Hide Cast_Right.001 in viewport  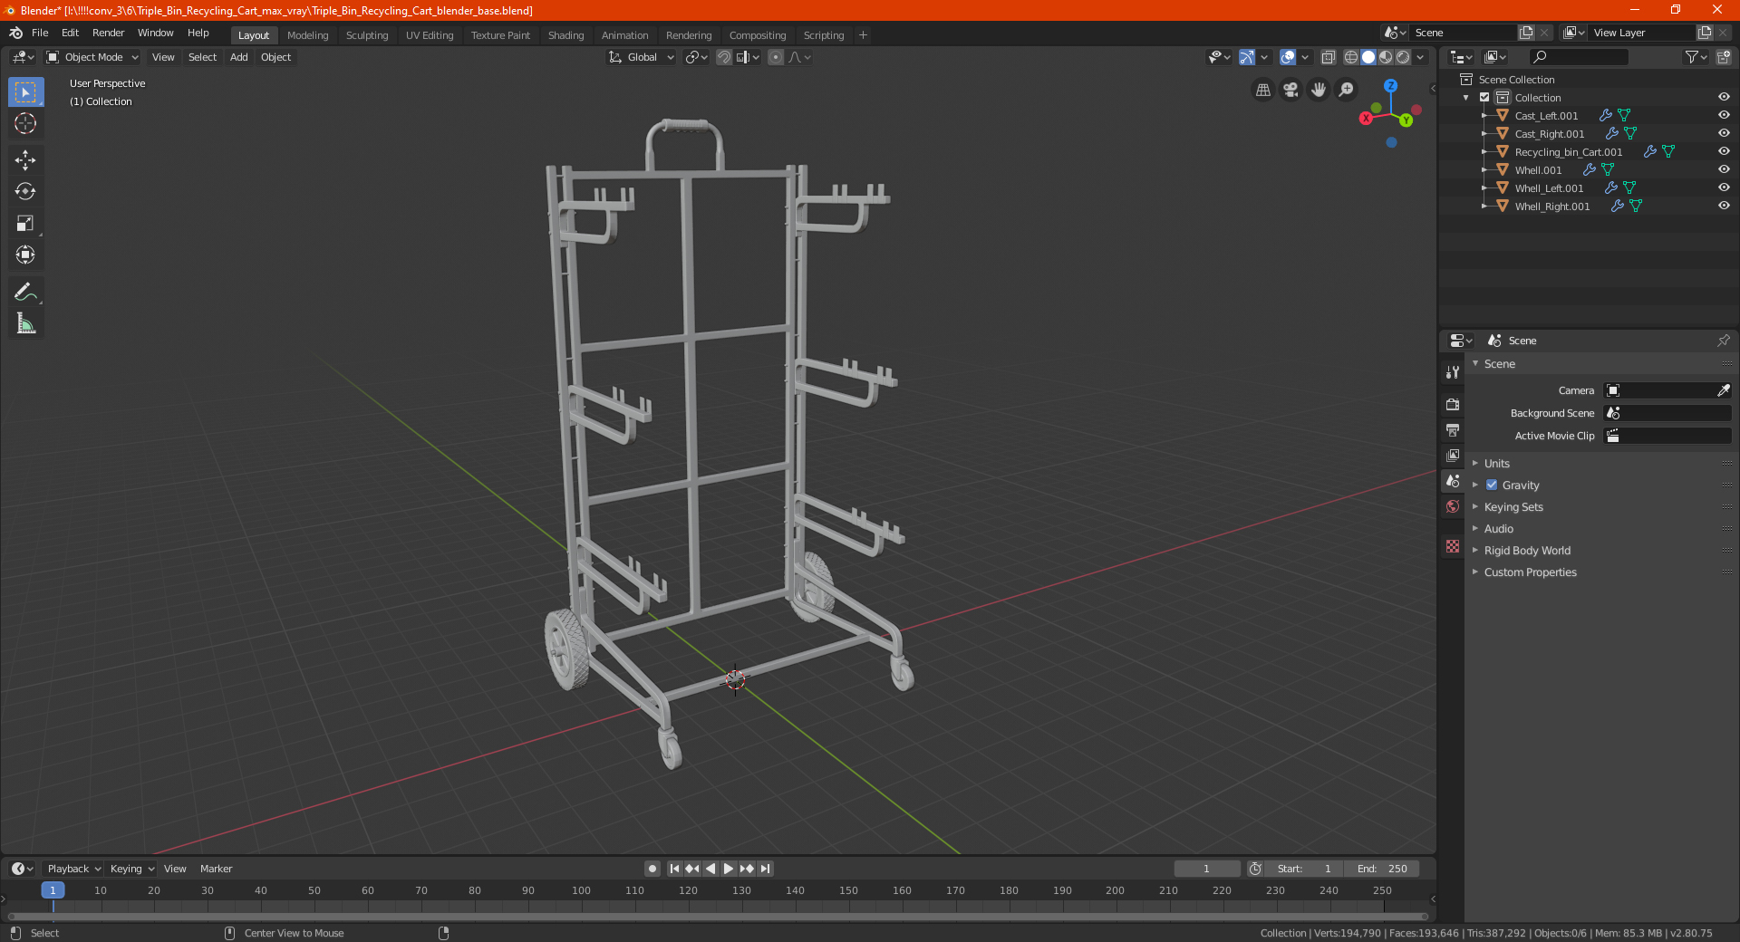[x=1724, y=133]
